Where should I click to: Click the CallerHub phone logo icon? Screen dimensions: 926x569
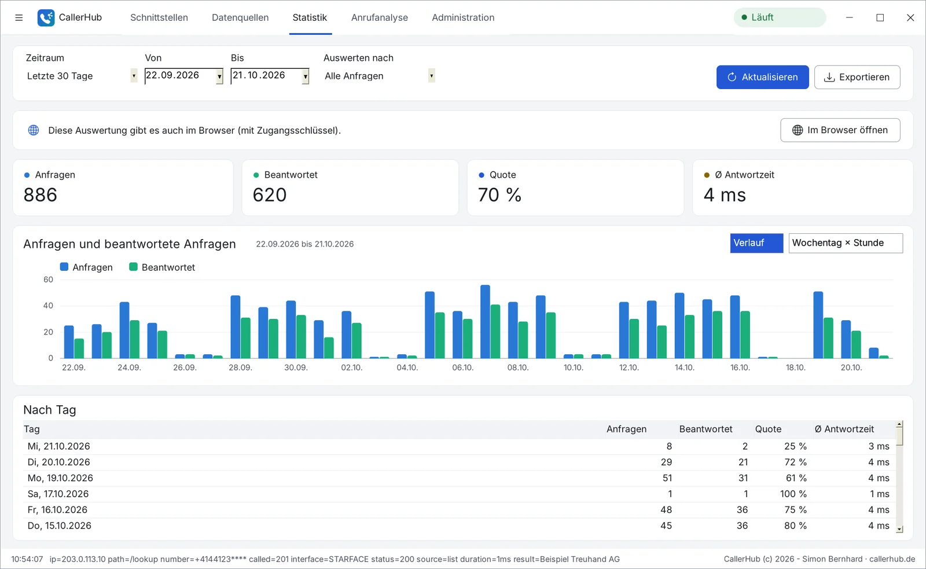point(46,17)
